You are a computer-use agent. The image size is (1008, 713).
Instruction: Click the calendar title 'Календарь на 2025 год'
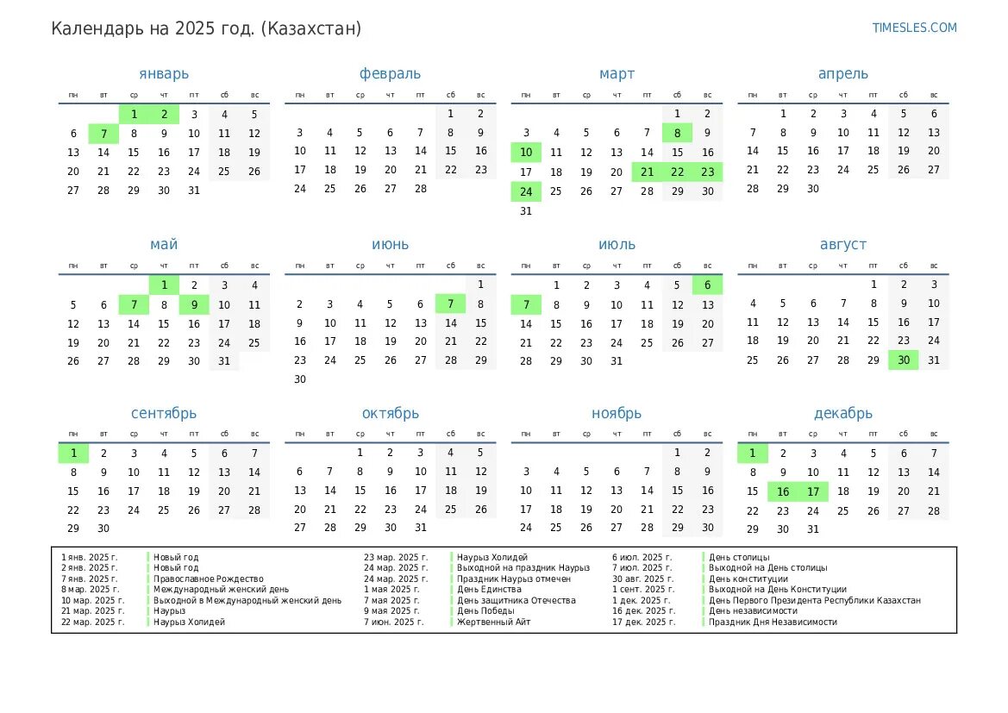pyautogui.click(x=206, y=28)
